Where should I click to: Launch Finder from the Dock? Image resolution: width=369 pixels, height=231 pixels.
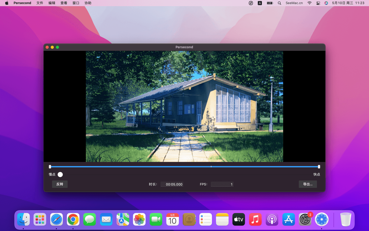pyautogui.click(x=24, y=219)
